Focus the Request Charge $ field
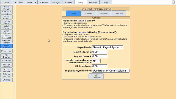 tap(100, 52)
